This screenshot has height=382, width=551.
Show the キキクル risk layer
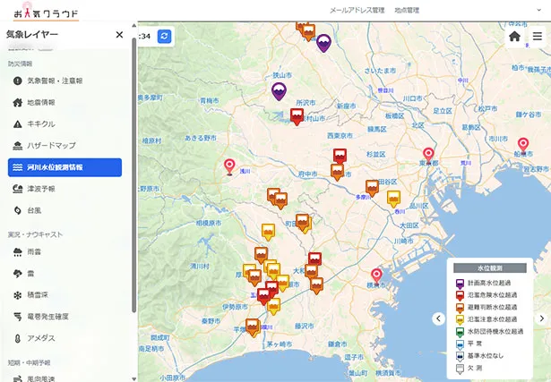41,123
